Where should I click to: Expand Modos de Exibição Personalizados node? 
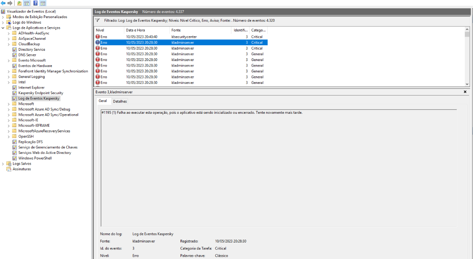[3, 17]
